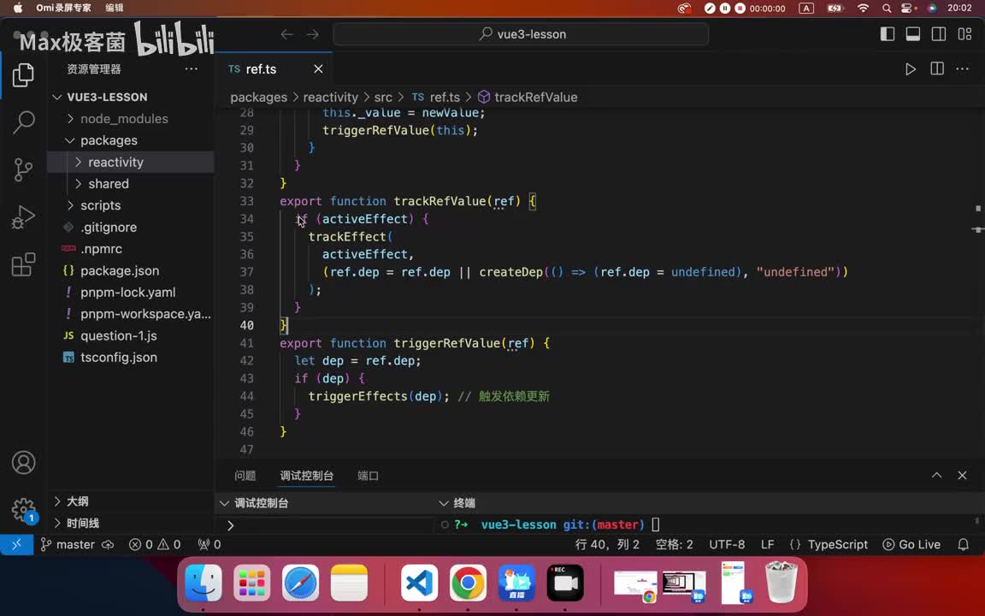Open the Source Control view
This screenshot has height=616, width=985.
point(23,169)
